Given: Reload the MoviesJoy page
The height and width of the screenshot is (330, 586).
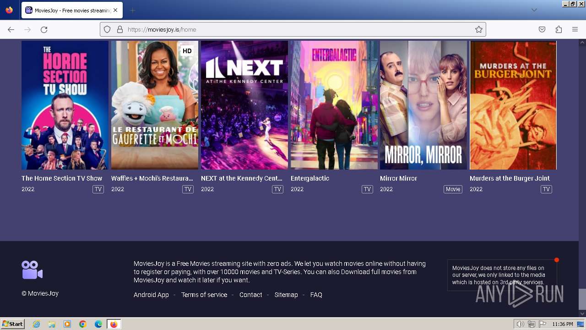Looking at the screenshot, I should pyautogui.click(x=44, y=29).
